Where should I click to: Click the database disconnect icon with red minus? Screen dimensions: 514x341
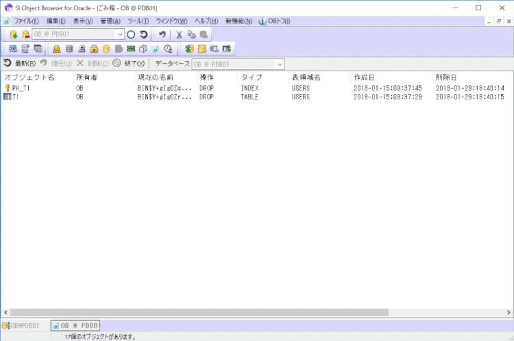[x=25, y=34]
